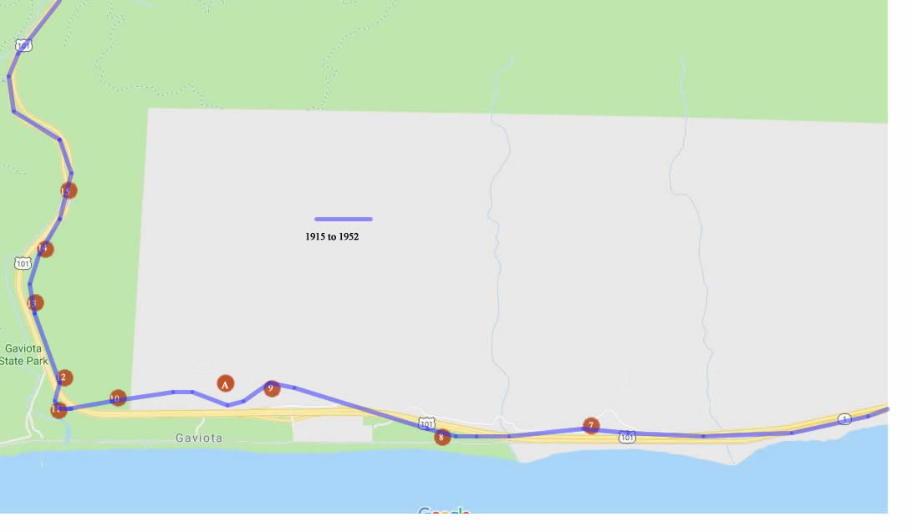Open map marker number 14
Viewport: 912px width, 532px height.
pos(45,249)
